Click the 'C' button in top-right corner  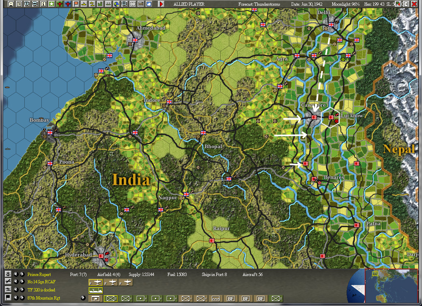(x=407, y=4)
